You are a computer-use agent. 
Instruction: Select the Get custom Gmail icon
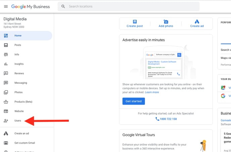pyautogui.click(x=6, y=143)
